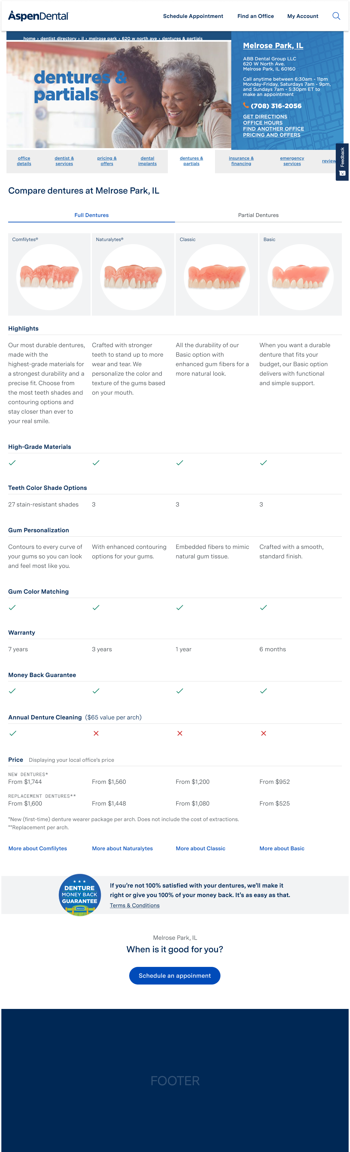Screen dimensions: 350x1152
Task: Open the AspenDental logo home link
Action: (x=38, y=16)
